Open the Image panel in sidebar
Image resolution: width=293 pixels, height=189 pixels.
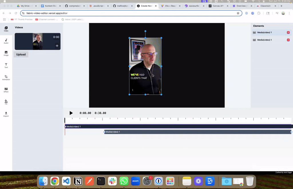[6, 53]
